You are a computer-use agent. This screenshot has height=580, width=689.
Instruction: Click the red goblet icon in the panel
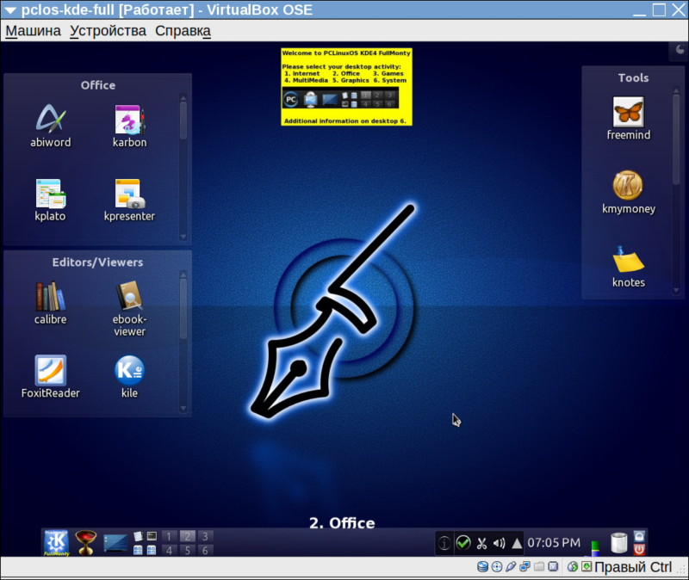pos(85,543)
